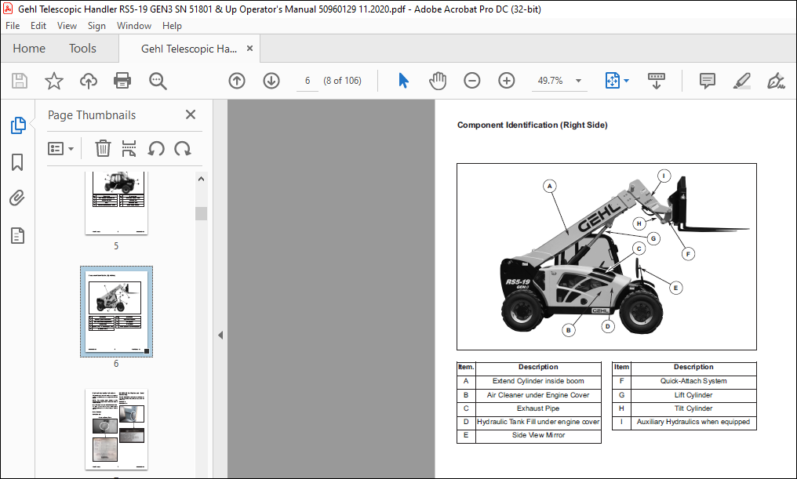Screen dimensions: 797x479
Task: Switch to the Home tab
Action: pyautogui.click(x=29, y=49)
